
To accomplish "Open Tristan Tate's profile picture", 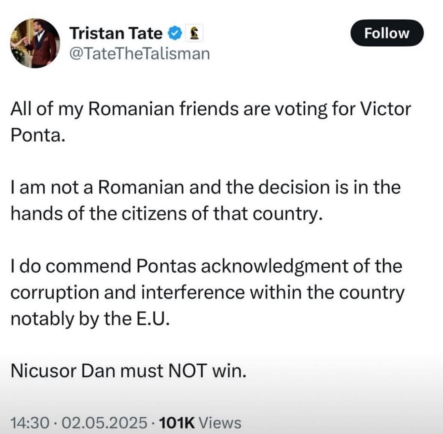I will [35, 43].
